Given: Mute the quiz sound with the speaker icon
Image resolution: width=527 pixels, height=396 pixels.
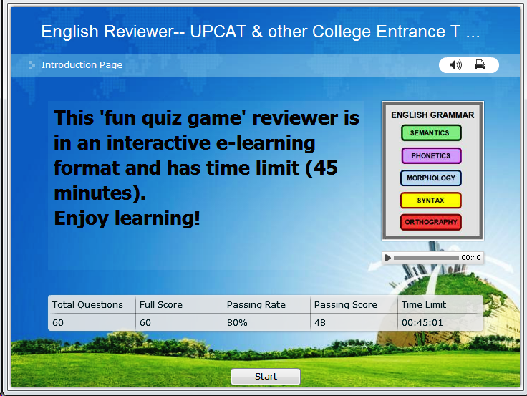Looking at the screenshot, I should [455, 64].
